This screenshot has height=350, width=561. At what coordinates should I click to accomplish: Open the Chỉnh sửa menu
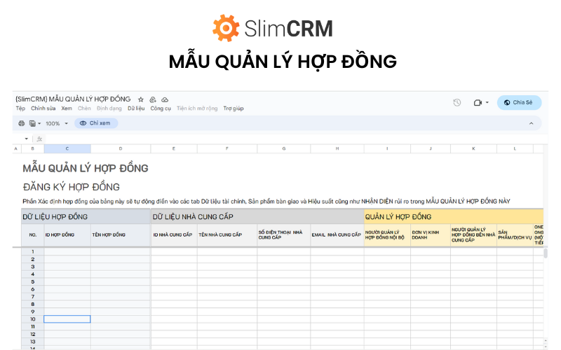[x=43, y=108]
